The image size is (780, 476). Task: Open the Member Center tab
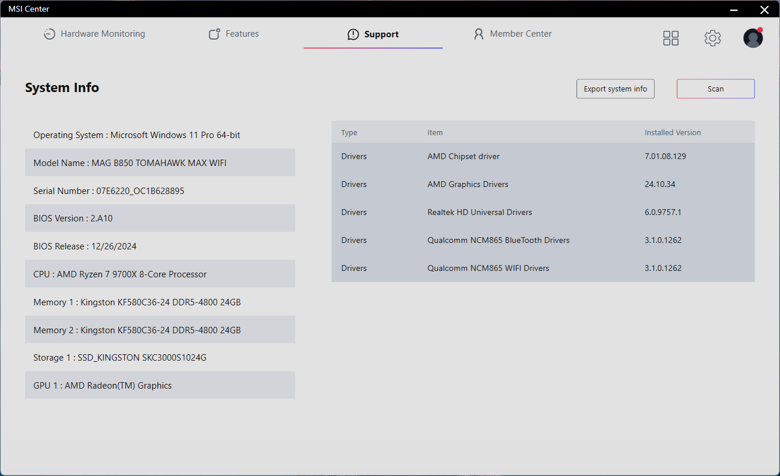[521, 34]
